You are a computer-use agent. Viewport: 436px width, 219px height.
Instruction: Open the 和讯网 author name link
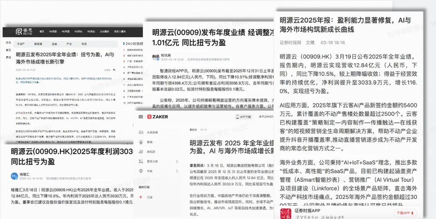coord(165,56)
